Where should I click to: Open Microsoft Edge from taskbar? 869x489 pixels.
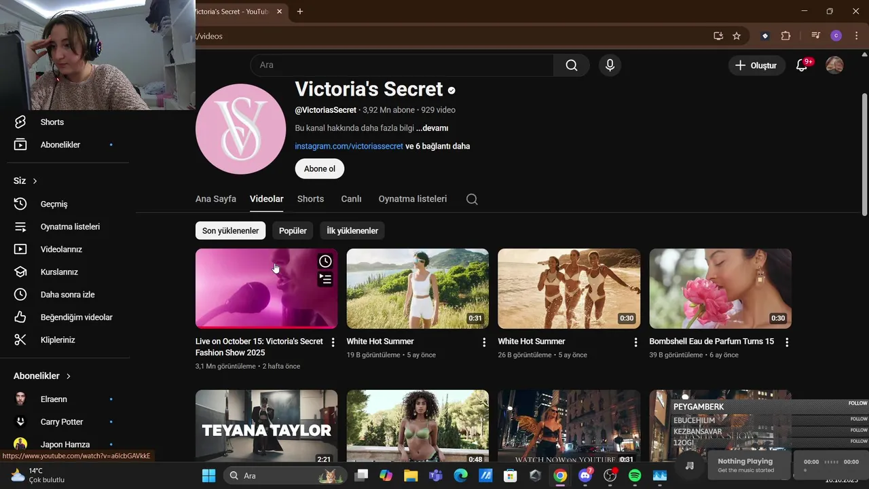click(x=460, y=475)
